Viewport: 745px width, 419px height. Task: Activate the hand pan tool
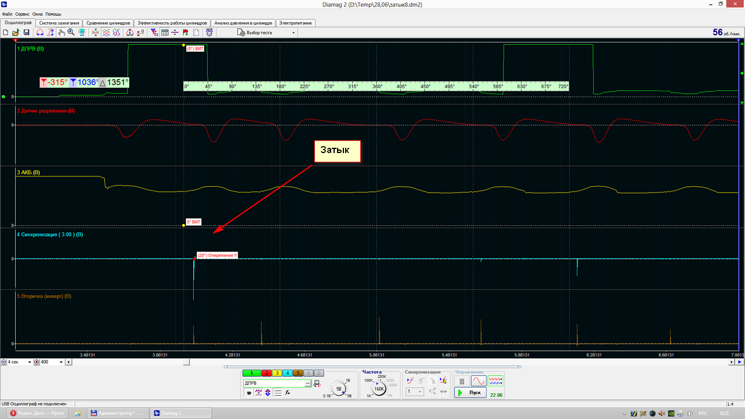click(61, 33)
